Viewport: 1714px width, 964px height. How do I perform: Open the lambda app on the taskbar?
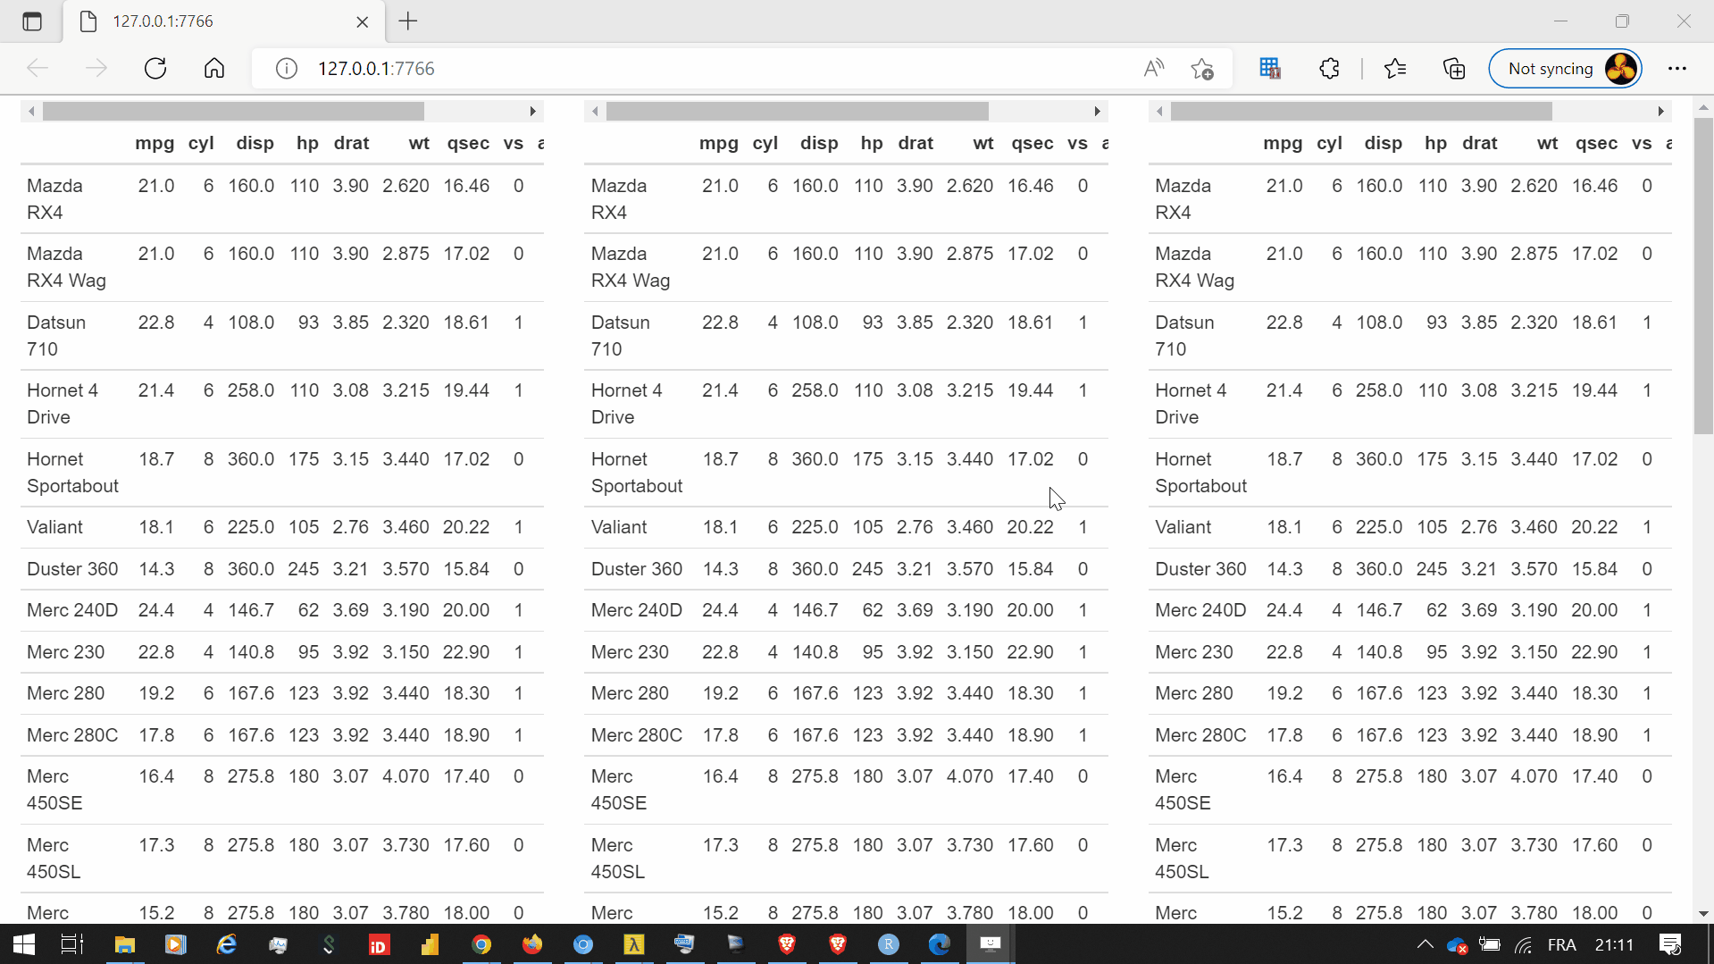click(x=634, y=944)
